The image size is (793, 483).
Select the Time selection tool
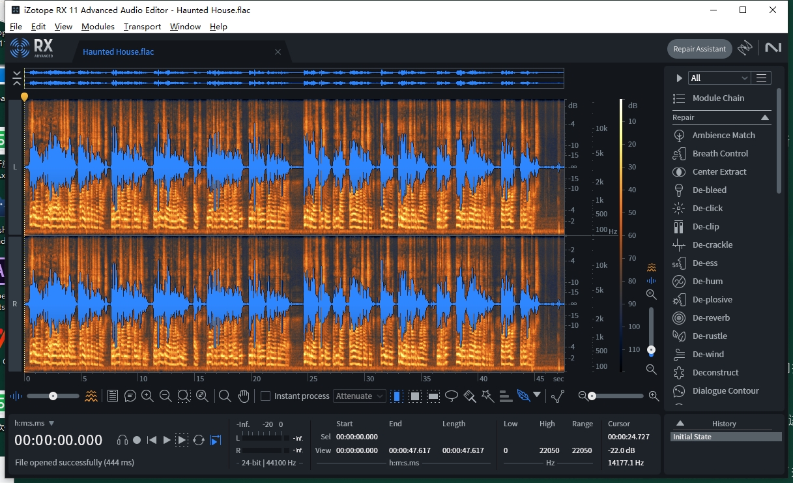396,396
